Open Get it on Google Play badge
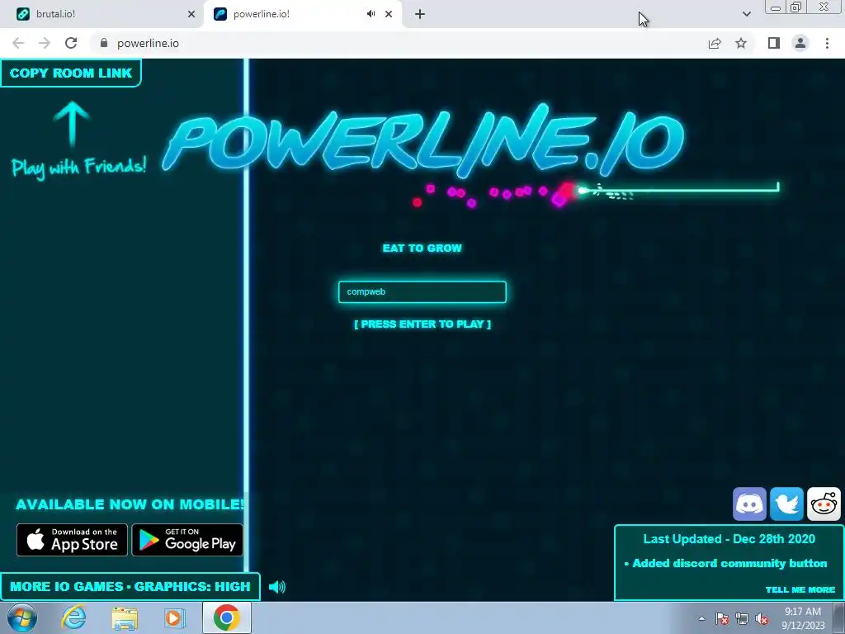This screenshot has height=634, width=845. click(x=187, y=540)
